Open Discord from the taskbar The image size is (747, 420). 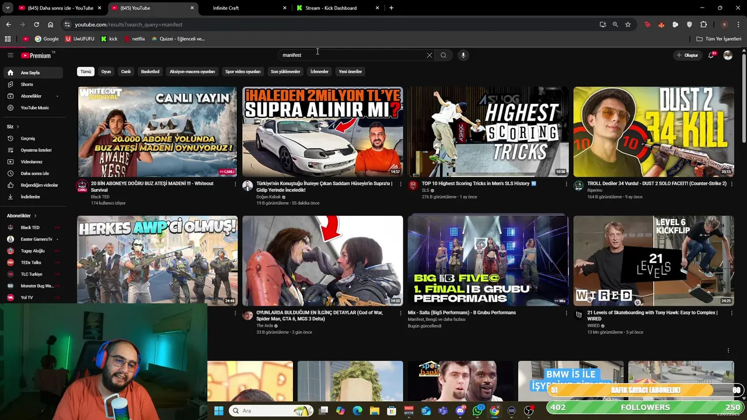pos(460,411)
